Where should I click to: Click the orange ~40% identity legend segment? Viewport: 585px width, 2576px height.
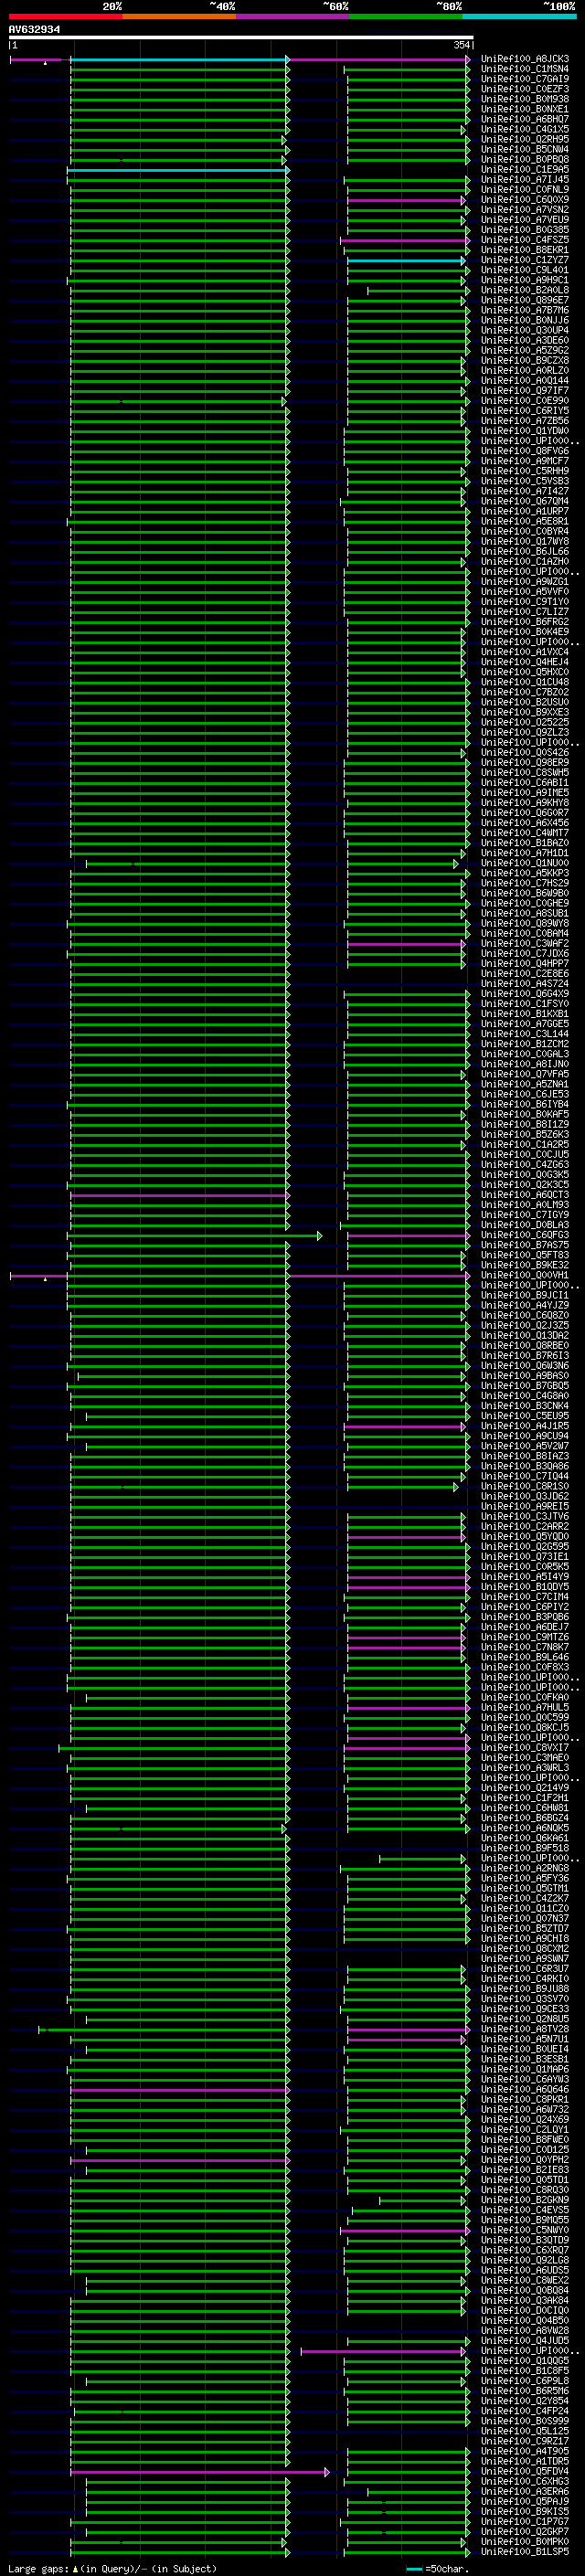tap(179, 16)
